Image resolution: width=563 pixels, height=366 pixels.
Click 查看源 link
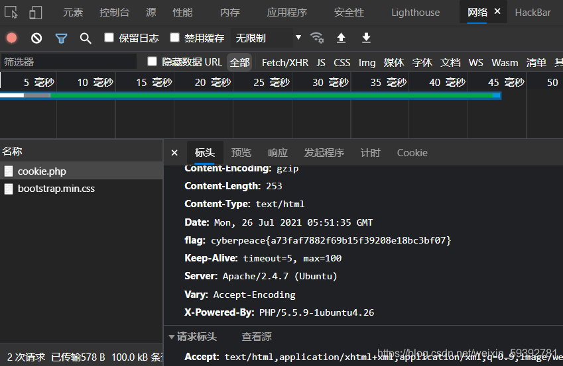tap(257, 337)
